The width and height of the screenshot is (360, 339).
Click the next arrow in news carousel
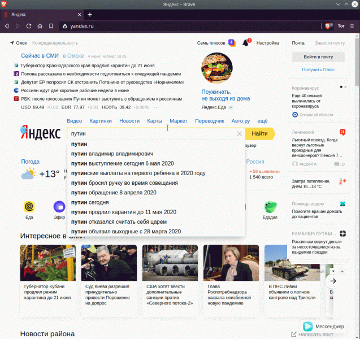333,281
